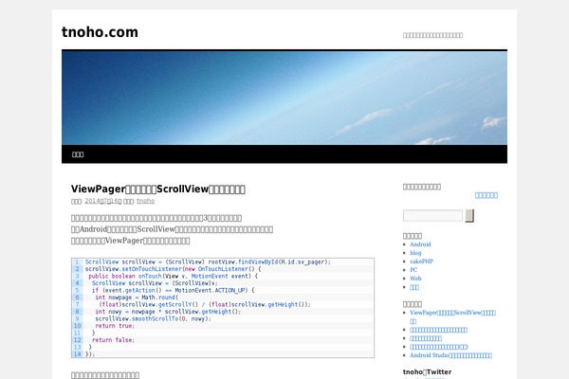Click the search submit button beside field
The image size is (569, 379).
469,215
